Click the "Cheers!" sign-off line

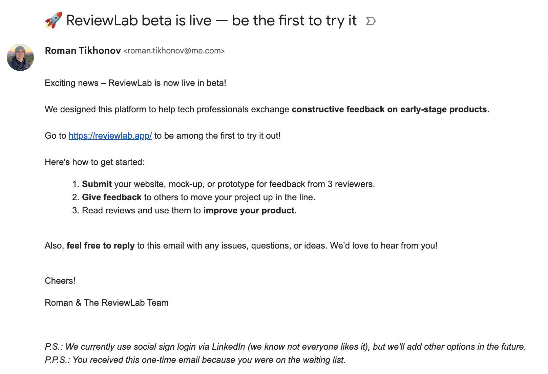60,281
